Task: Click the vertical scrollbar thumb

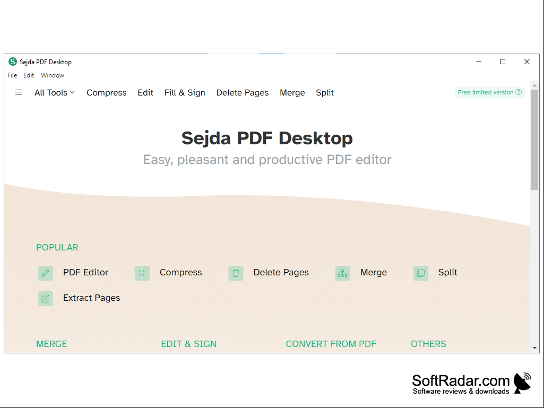Action: pos(534,140)
